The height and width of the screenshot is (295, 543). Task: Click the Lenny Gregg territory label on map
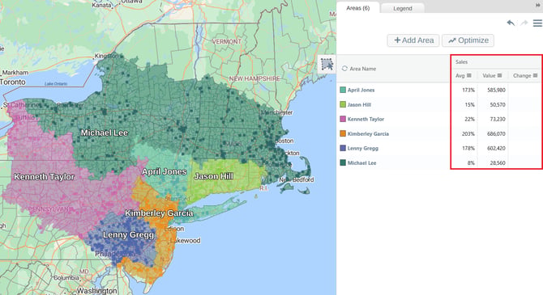(x=129, y=235)
